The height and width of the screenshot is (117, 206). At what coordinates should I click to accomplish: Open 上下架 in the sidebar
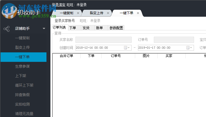pyautogui.click(x=21, y=76)
